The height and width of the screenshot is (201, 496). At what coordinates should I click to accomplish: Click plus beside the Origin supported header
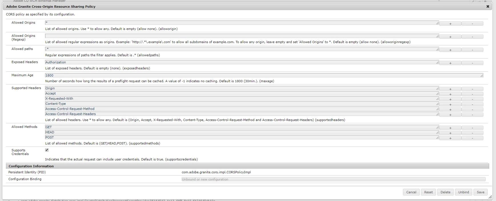point(450,89)
